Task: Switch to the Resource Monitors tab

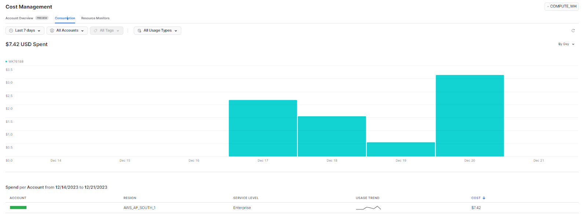Action: (95, 18)
